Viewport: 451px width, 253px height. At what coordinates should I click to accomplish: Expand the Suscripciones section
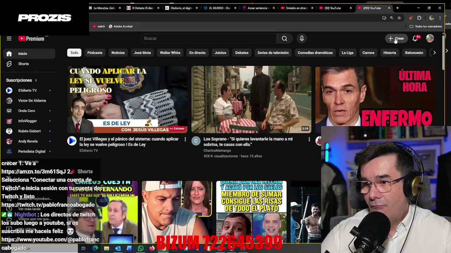point(21,80)
